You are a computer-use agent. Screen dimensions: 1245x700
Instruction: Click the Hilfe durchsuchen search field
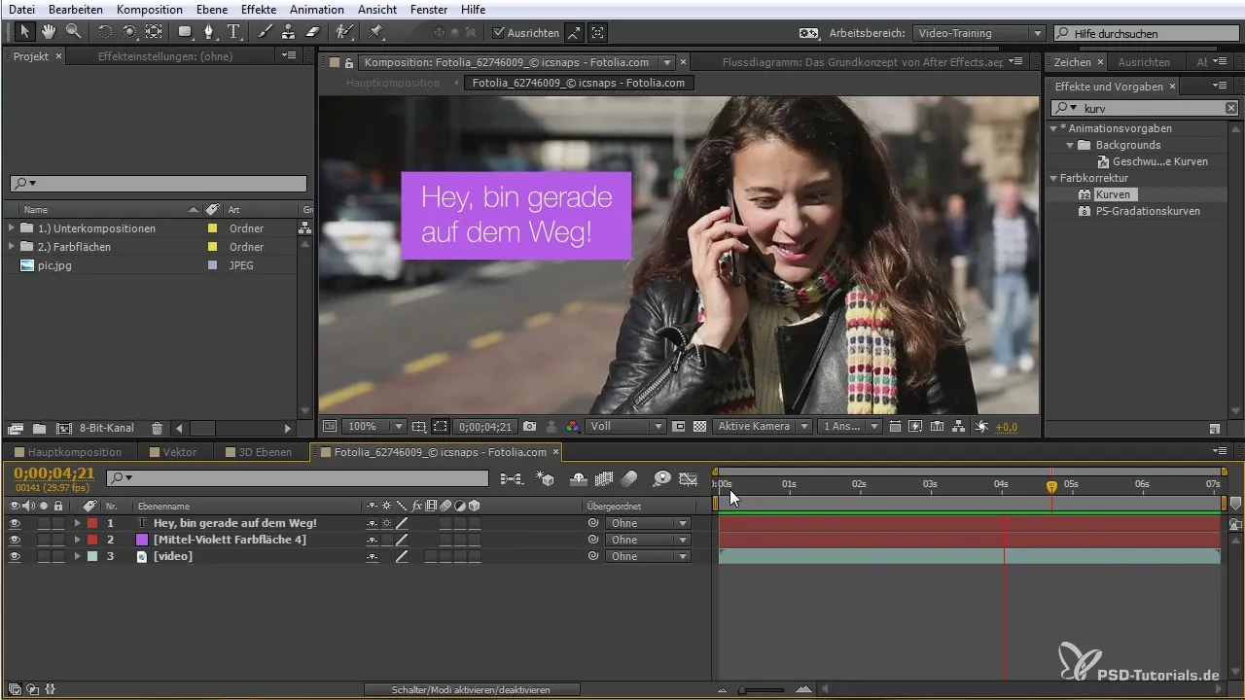click(x=1145, y=33)
